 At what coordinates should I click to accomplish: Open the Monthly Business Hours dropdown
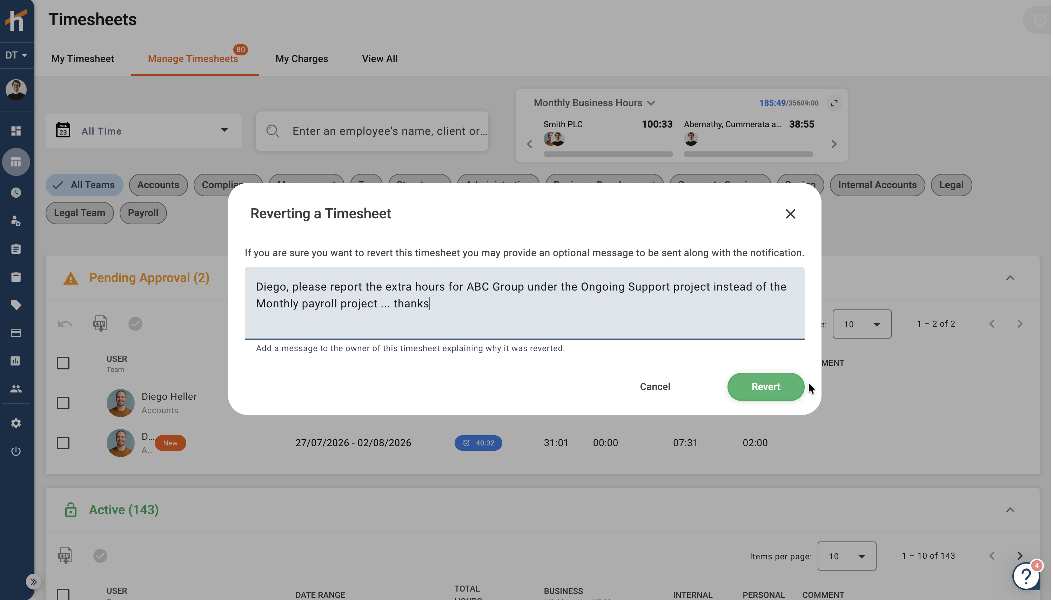point(594,103)
